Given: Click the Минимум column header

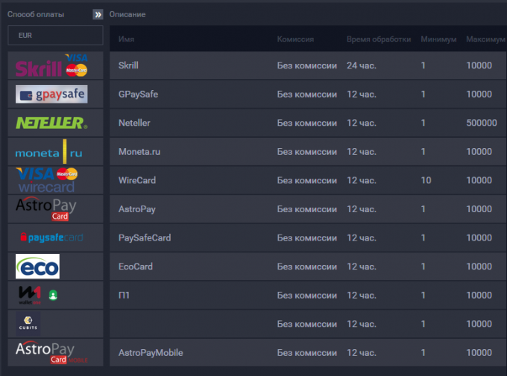Looking at the screenshot, I should (438, 39).
